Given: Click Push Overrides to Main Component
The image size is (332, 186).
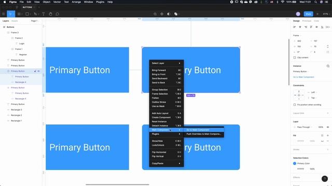Looking at the screenshot, I should pyautogui.click(x=204, y=134).
